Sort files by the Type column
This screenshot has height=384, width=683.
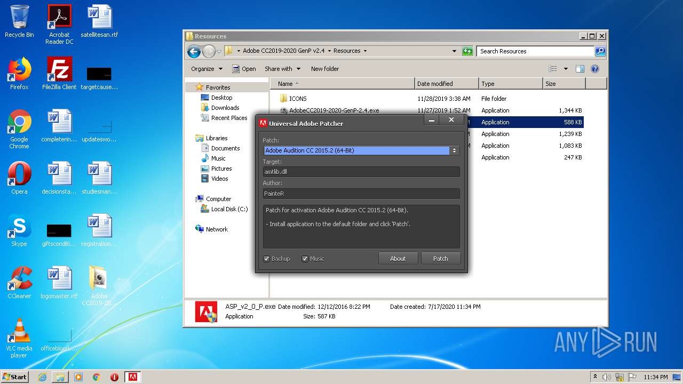point(511,84)
